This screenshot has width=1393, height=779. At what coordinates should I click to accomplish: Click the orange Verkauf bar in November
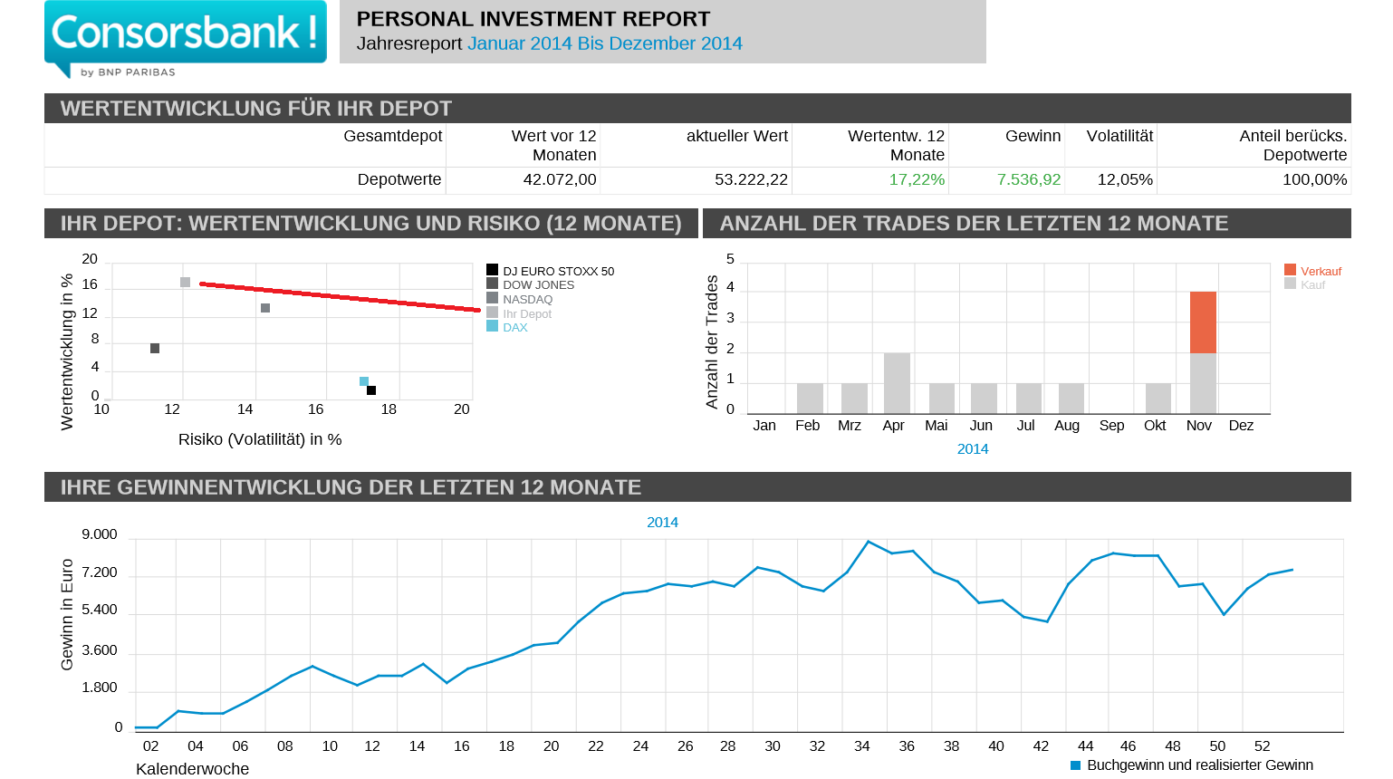[x=1203, y=322]
